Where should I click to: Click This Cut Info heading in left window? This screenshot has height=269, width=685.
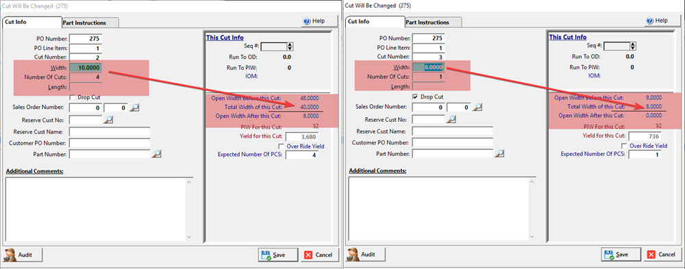pos(225,38)
